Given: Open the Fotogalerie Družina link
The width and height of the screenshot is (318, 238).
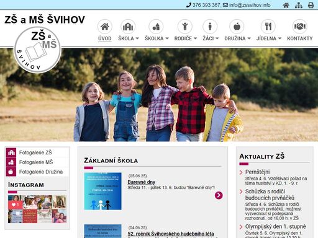Looking at the screenshot, I should tap(41, 172).
